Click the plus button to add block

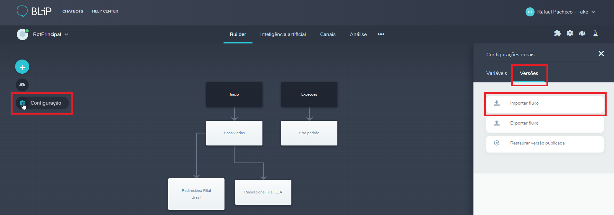point(22,67)
